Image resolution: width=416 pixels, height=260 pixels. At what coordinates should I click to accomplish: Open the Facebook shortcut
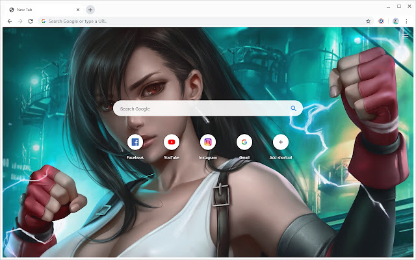(135, 142)
